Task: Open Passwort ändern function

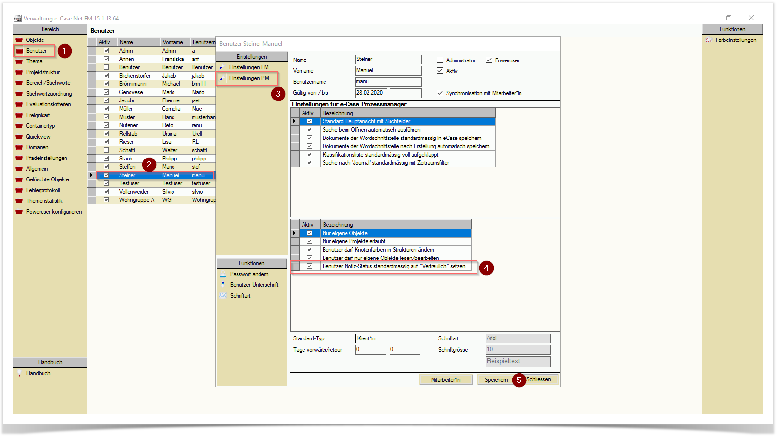Action: click(x=249, y=274)
